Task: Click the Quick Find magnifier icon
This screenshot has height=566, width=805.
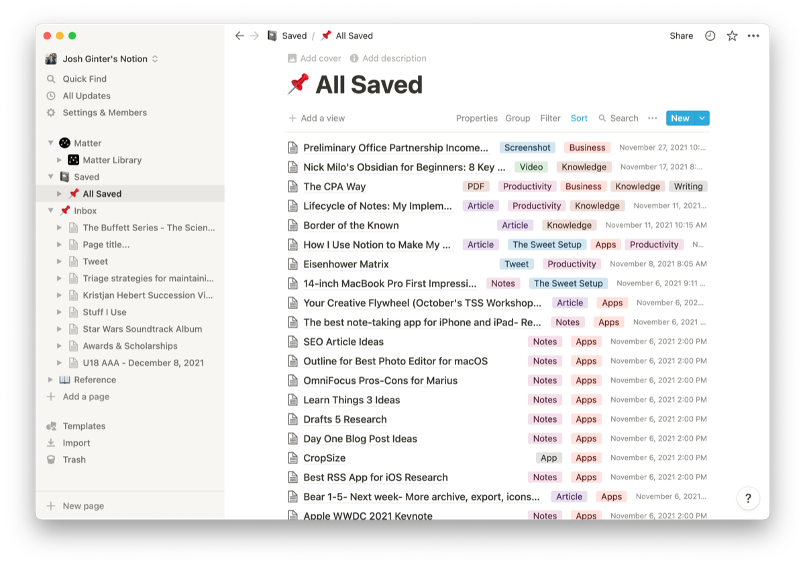Action: click(x=51, y=79)
